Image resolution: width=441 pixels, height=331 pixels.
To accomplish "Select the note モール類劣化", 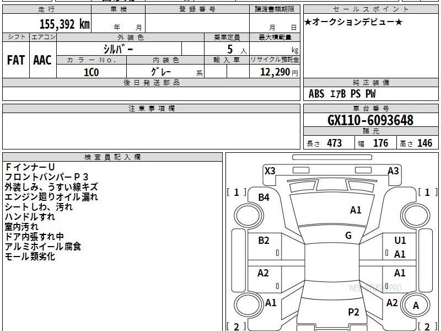I will (30, 257).
